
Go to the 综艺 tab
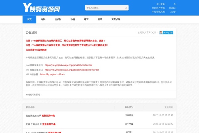pyautogui.click(x=86, y=19)
